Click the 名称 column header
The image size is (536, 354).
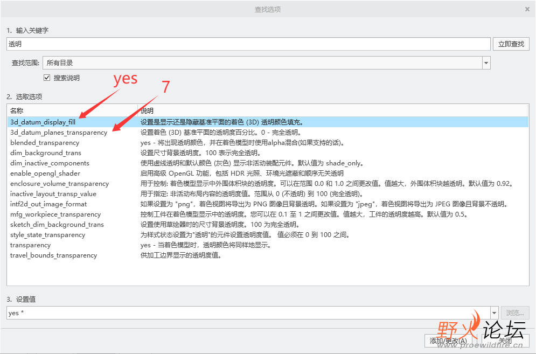pyautogui.click(x=72, y=110)
